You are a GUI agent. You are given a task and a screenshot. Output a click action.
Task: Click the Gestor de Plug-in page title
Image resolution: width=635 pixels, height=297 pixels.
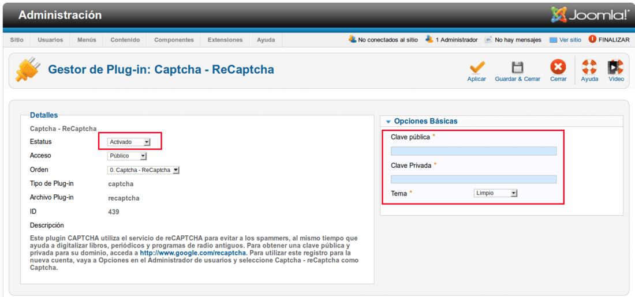click(161, 69)
